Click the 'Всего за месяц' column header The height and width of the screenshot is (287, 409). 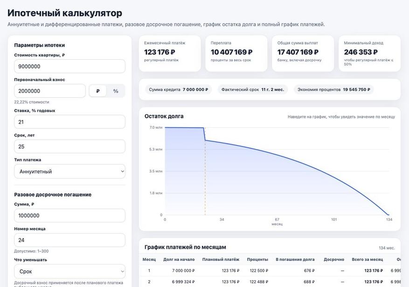click(367, 260)
